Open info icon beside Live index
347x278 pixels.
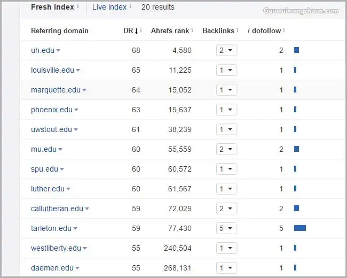130,6
